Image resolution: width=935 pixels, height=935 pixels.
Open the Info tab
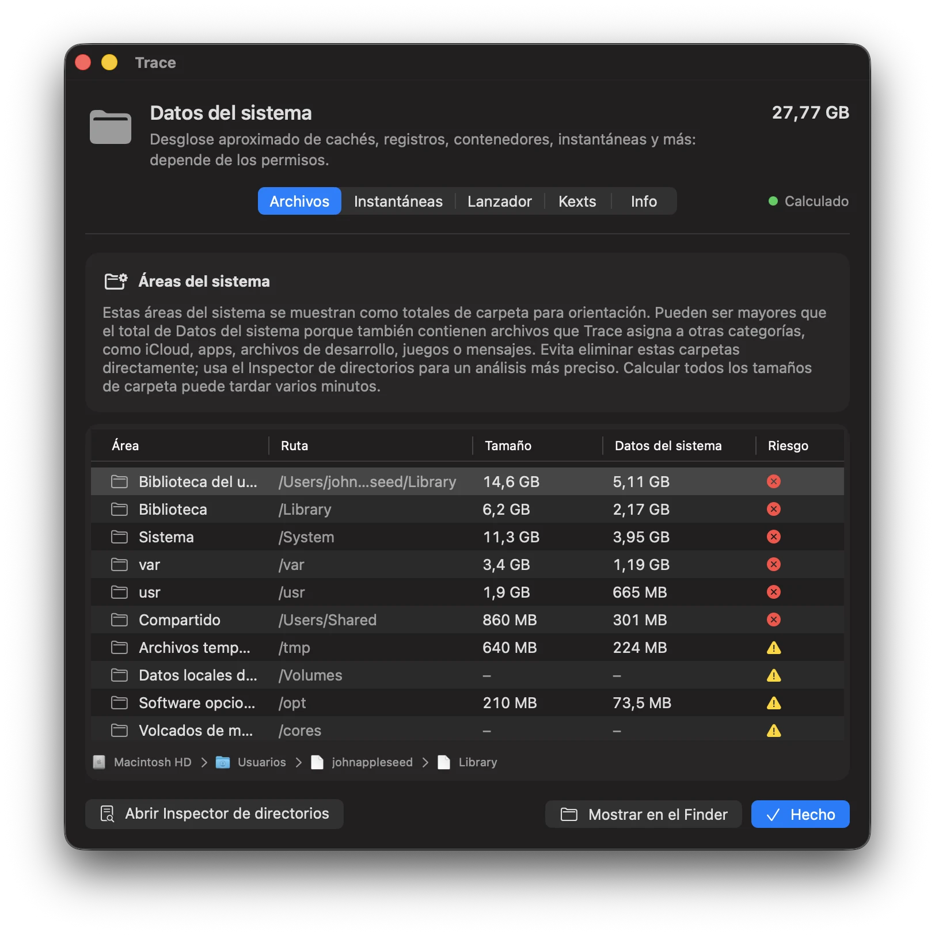(644, 201)
